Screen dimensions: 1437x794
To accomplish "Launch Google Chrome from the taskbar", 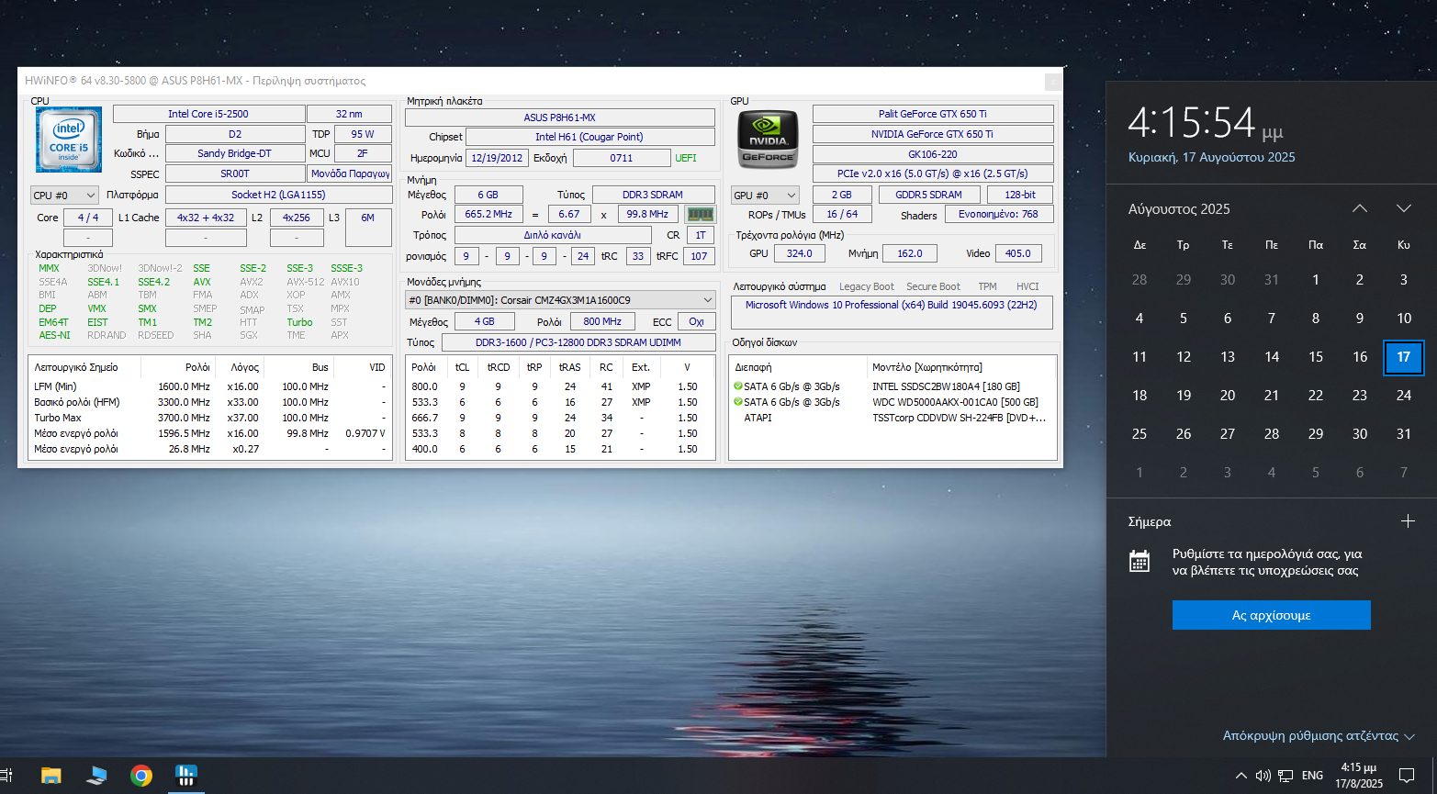I will (141, 776).
